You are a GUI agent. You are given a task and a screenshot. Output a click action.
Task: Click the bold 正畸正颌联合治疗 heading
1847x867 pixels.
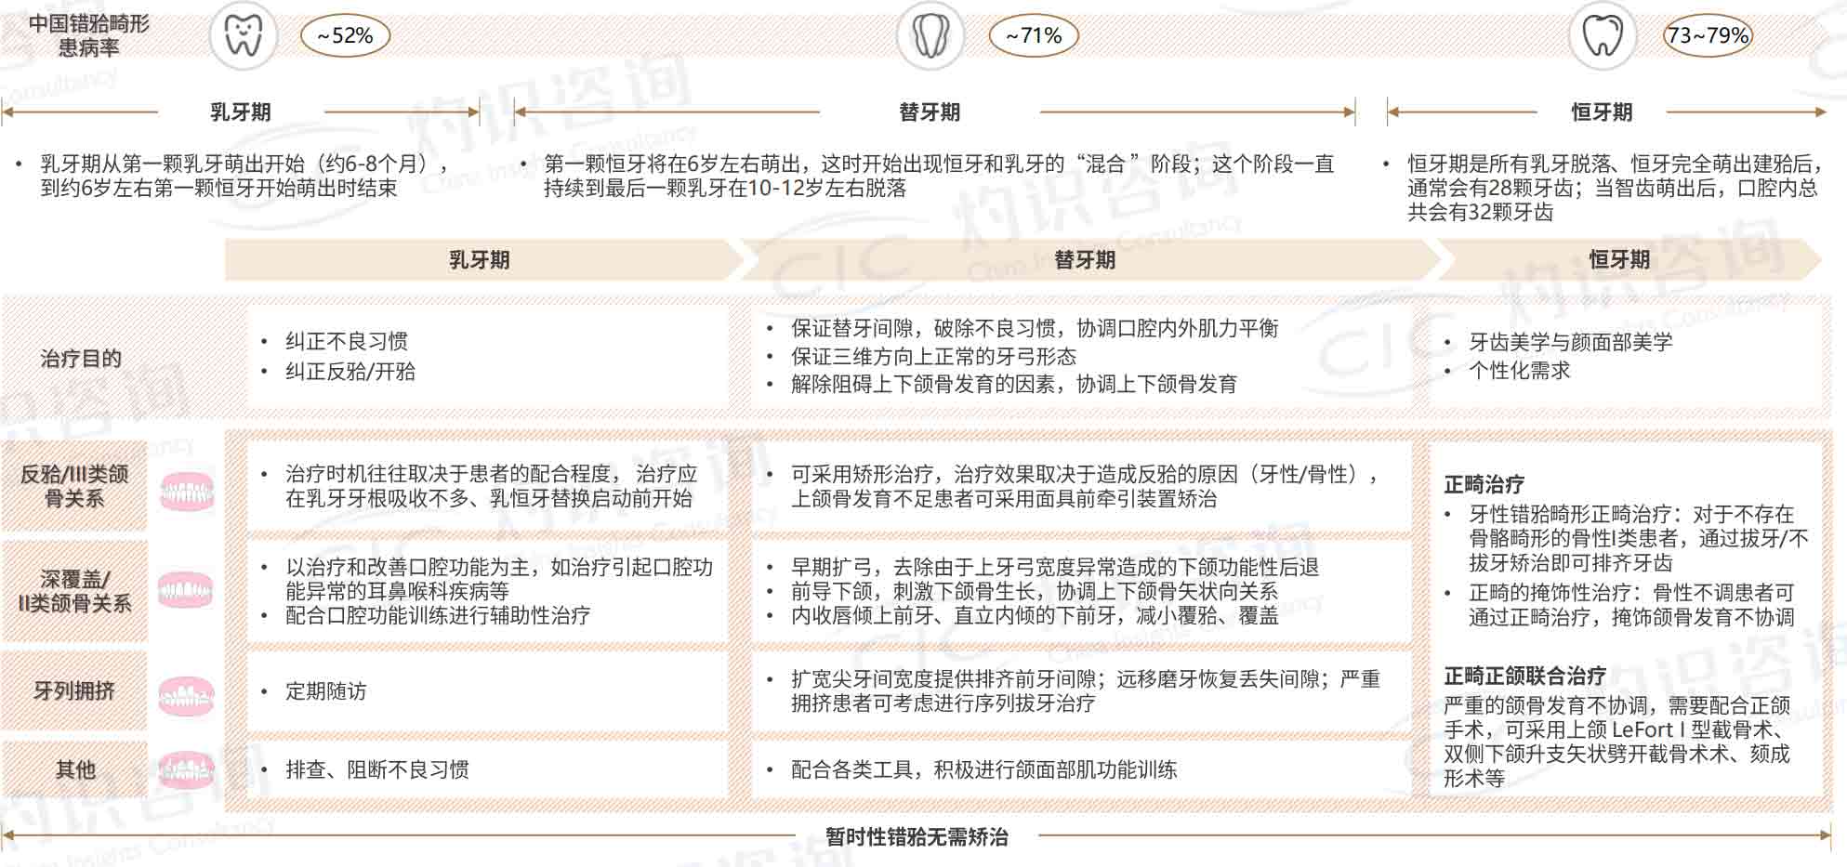pos(1524,676)
